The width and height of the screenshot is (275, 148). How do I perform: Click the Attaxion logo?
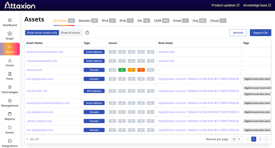coord(20,5)
